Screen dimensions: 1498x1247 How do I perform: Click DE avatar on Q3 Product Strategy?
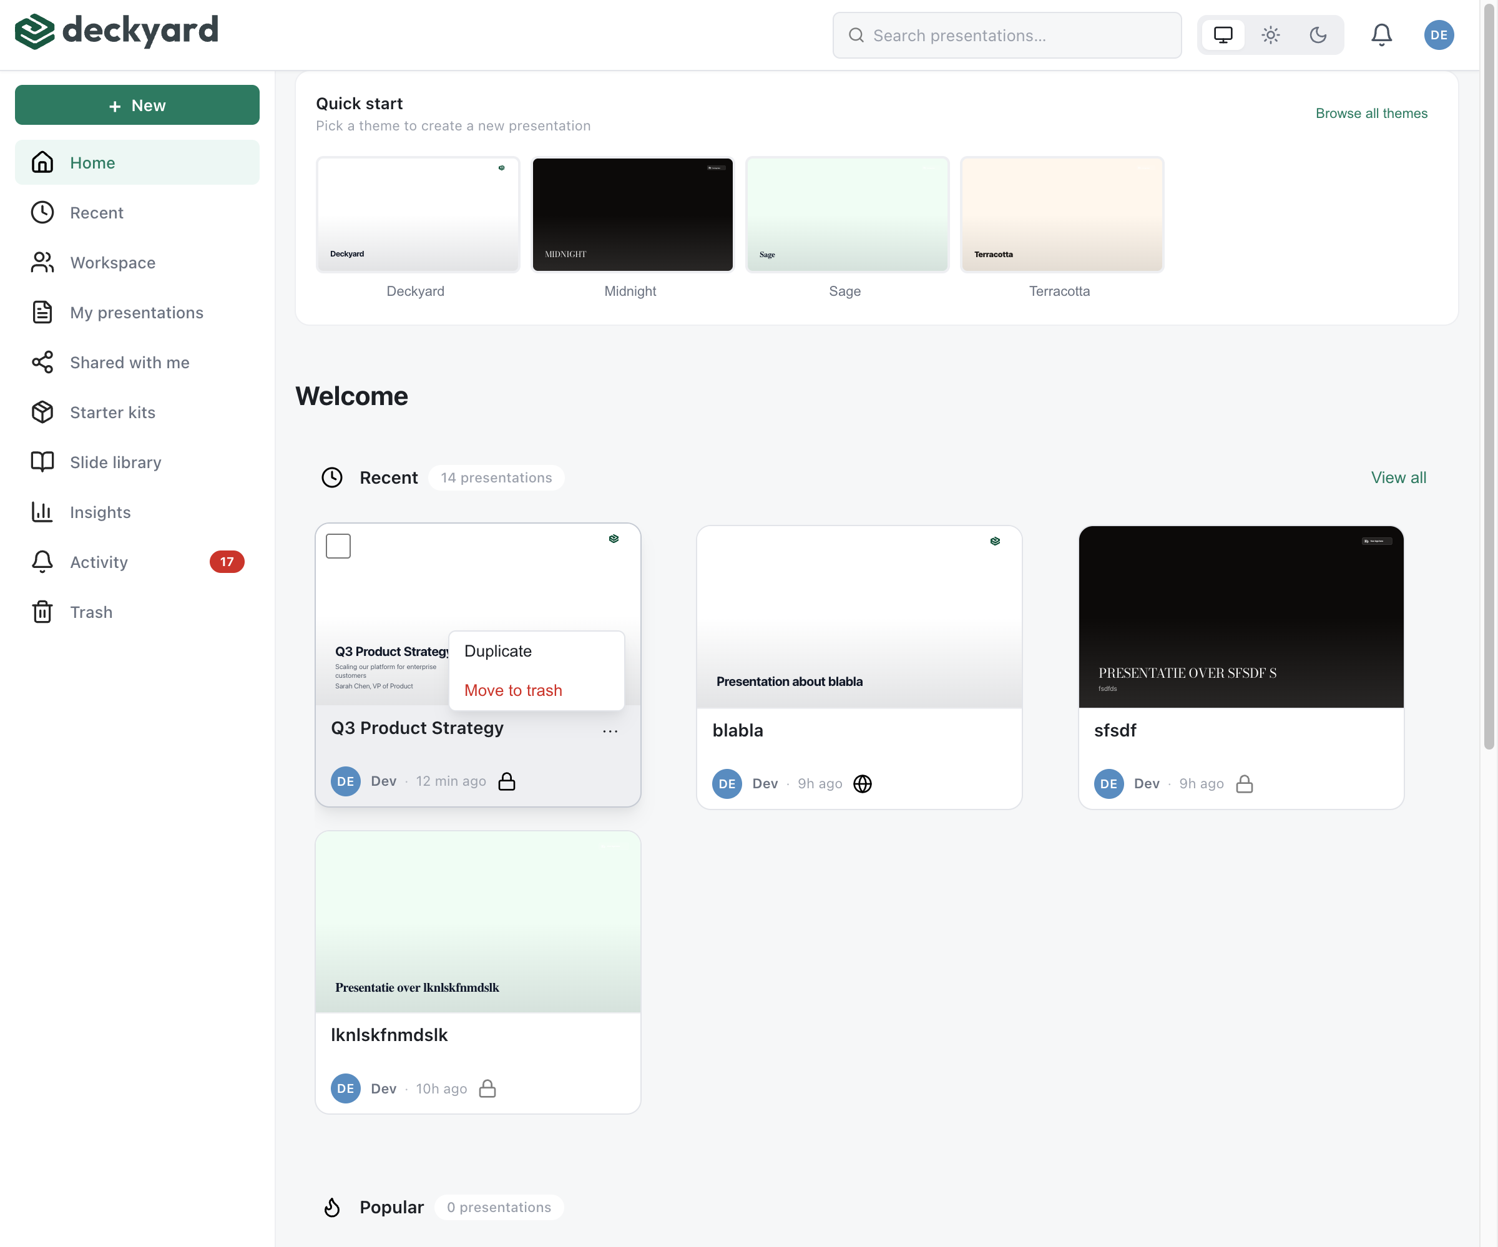tap(345, 782)
